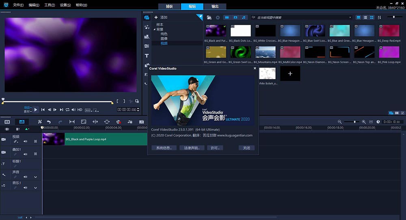Open the Sound Mixer icon
This screenshot has height=220, width=406.
pyautogui.click(x=130, y=122)
